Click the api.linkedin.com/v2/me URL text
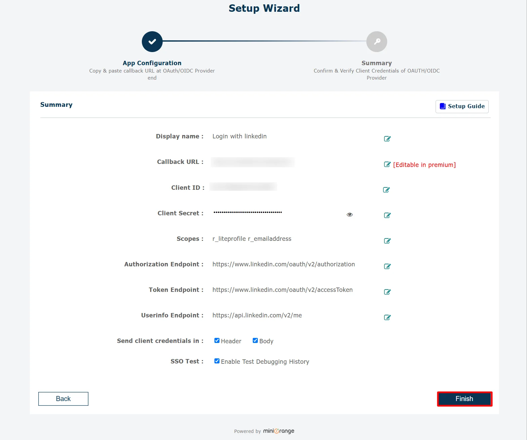This screenshot has width=527, height=440. pyautogui.click(x=257, y=315)
